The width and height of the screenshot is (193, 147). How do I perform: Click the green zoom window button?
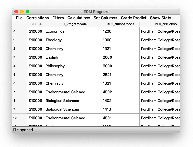pos(28,12)
